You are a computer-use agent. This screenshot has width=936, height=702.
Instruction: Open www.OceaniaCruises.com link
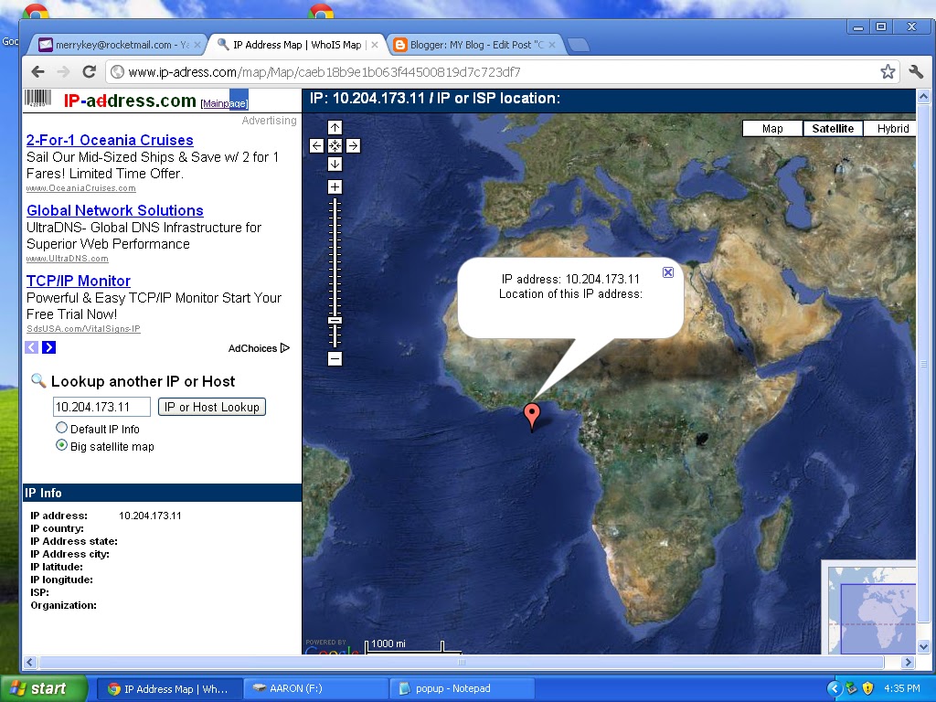(81, 188)
